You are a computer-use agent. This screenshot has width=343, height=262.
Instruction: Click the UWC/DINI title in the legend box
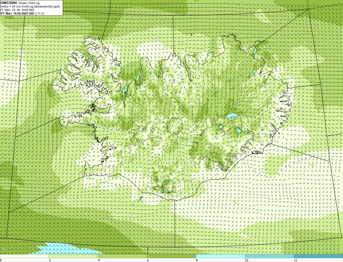click(x=9, y=3)
